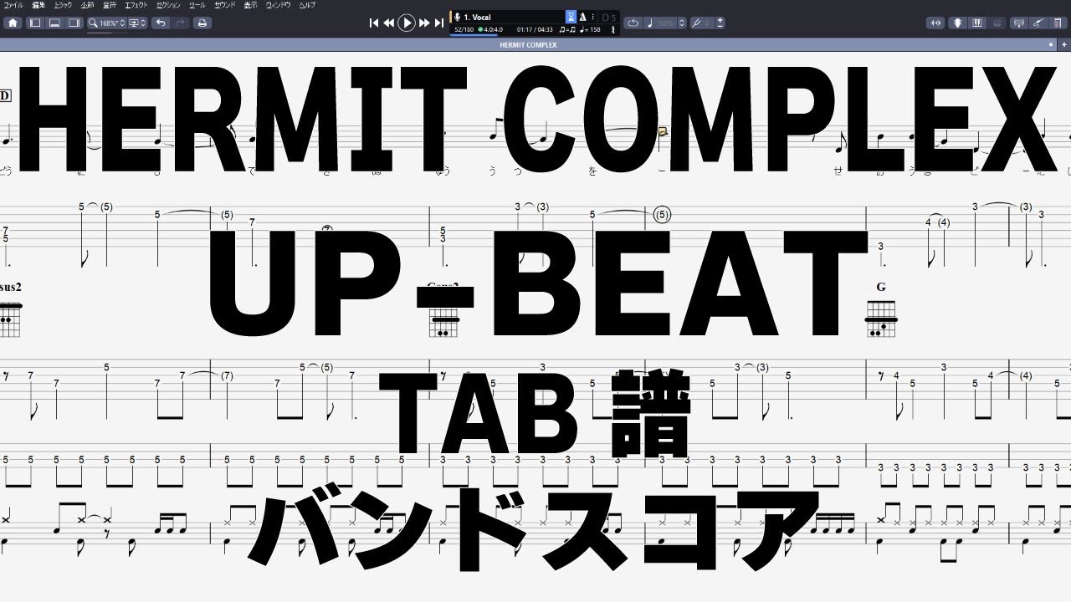This screenshot has width=1071, height=602.
Task: Open the ヘルプ menu
Action: tap(307, 5)
